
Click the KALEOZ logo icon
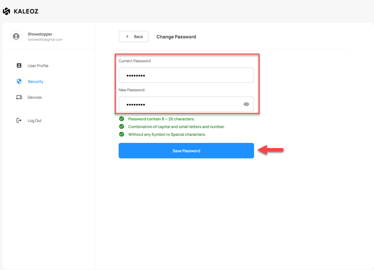pyautogui.click(x=6, y=11)
